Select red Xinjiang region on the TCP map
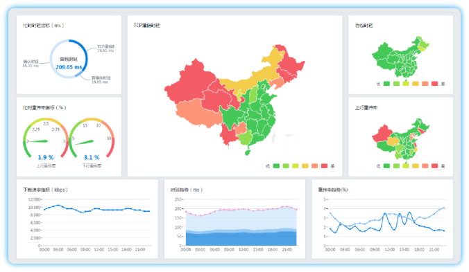The image size is (469, 272). pos(191,82)
